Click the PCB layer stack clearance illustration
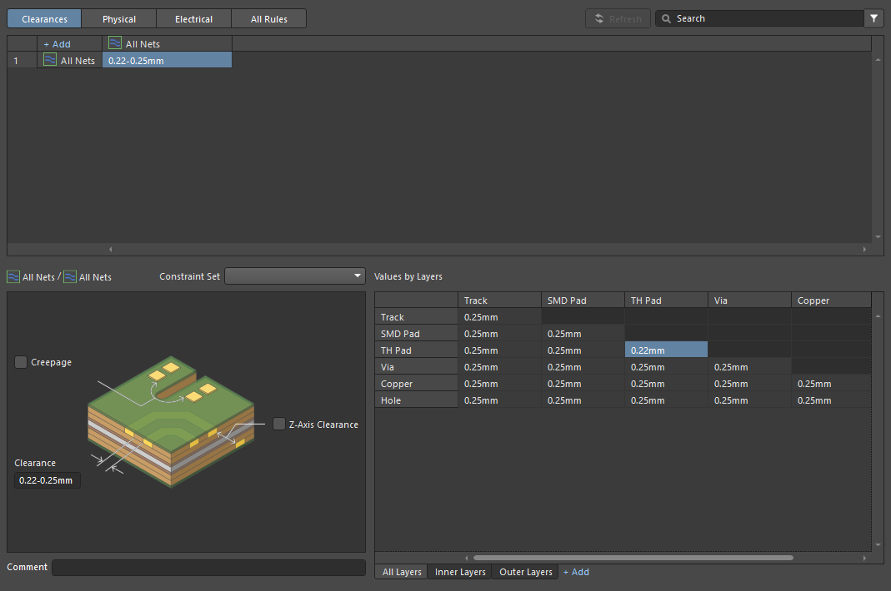The image size is (891, 591). [173, 422]
